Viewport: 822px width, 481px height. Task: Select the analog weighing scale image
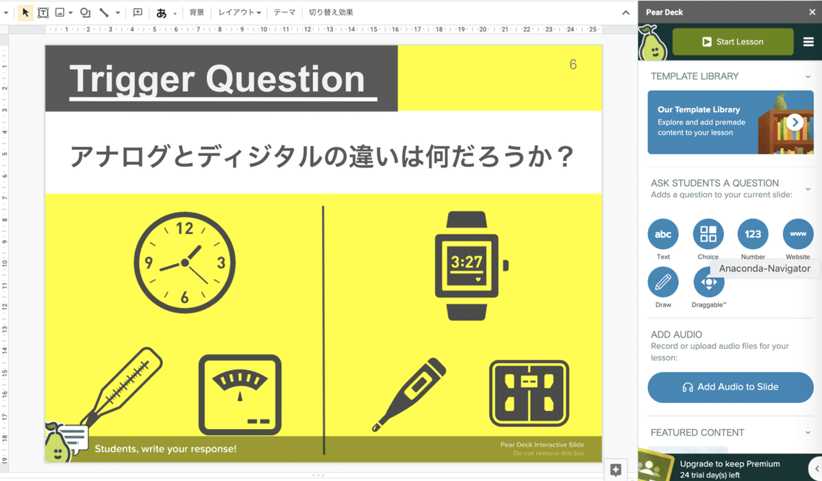tap(240, 395)
